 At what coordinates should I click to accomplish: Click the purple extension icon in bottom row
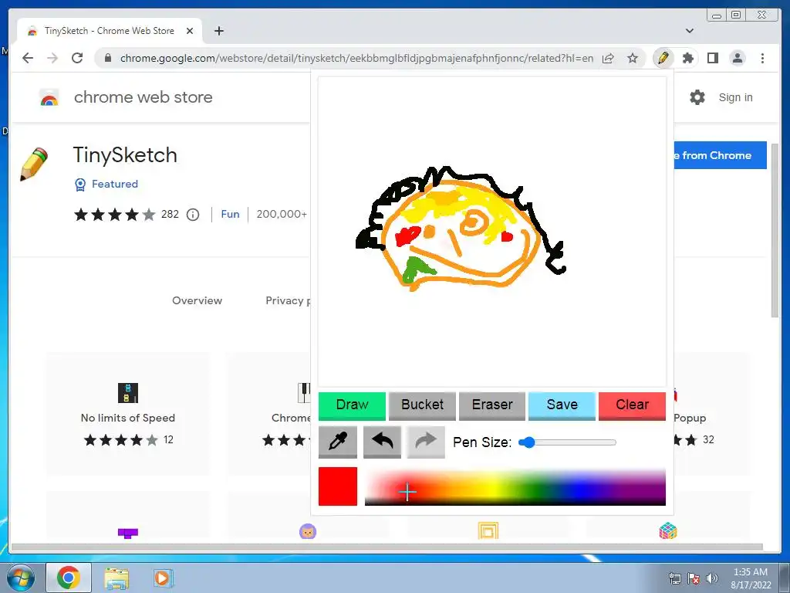[128, 533]
